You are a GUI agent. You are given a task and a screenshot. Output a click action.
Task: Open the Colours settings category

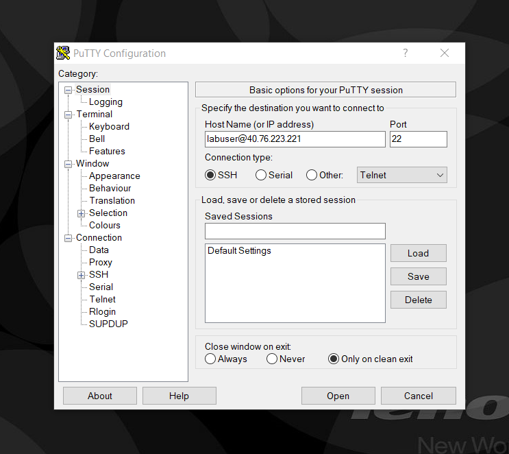105,225
